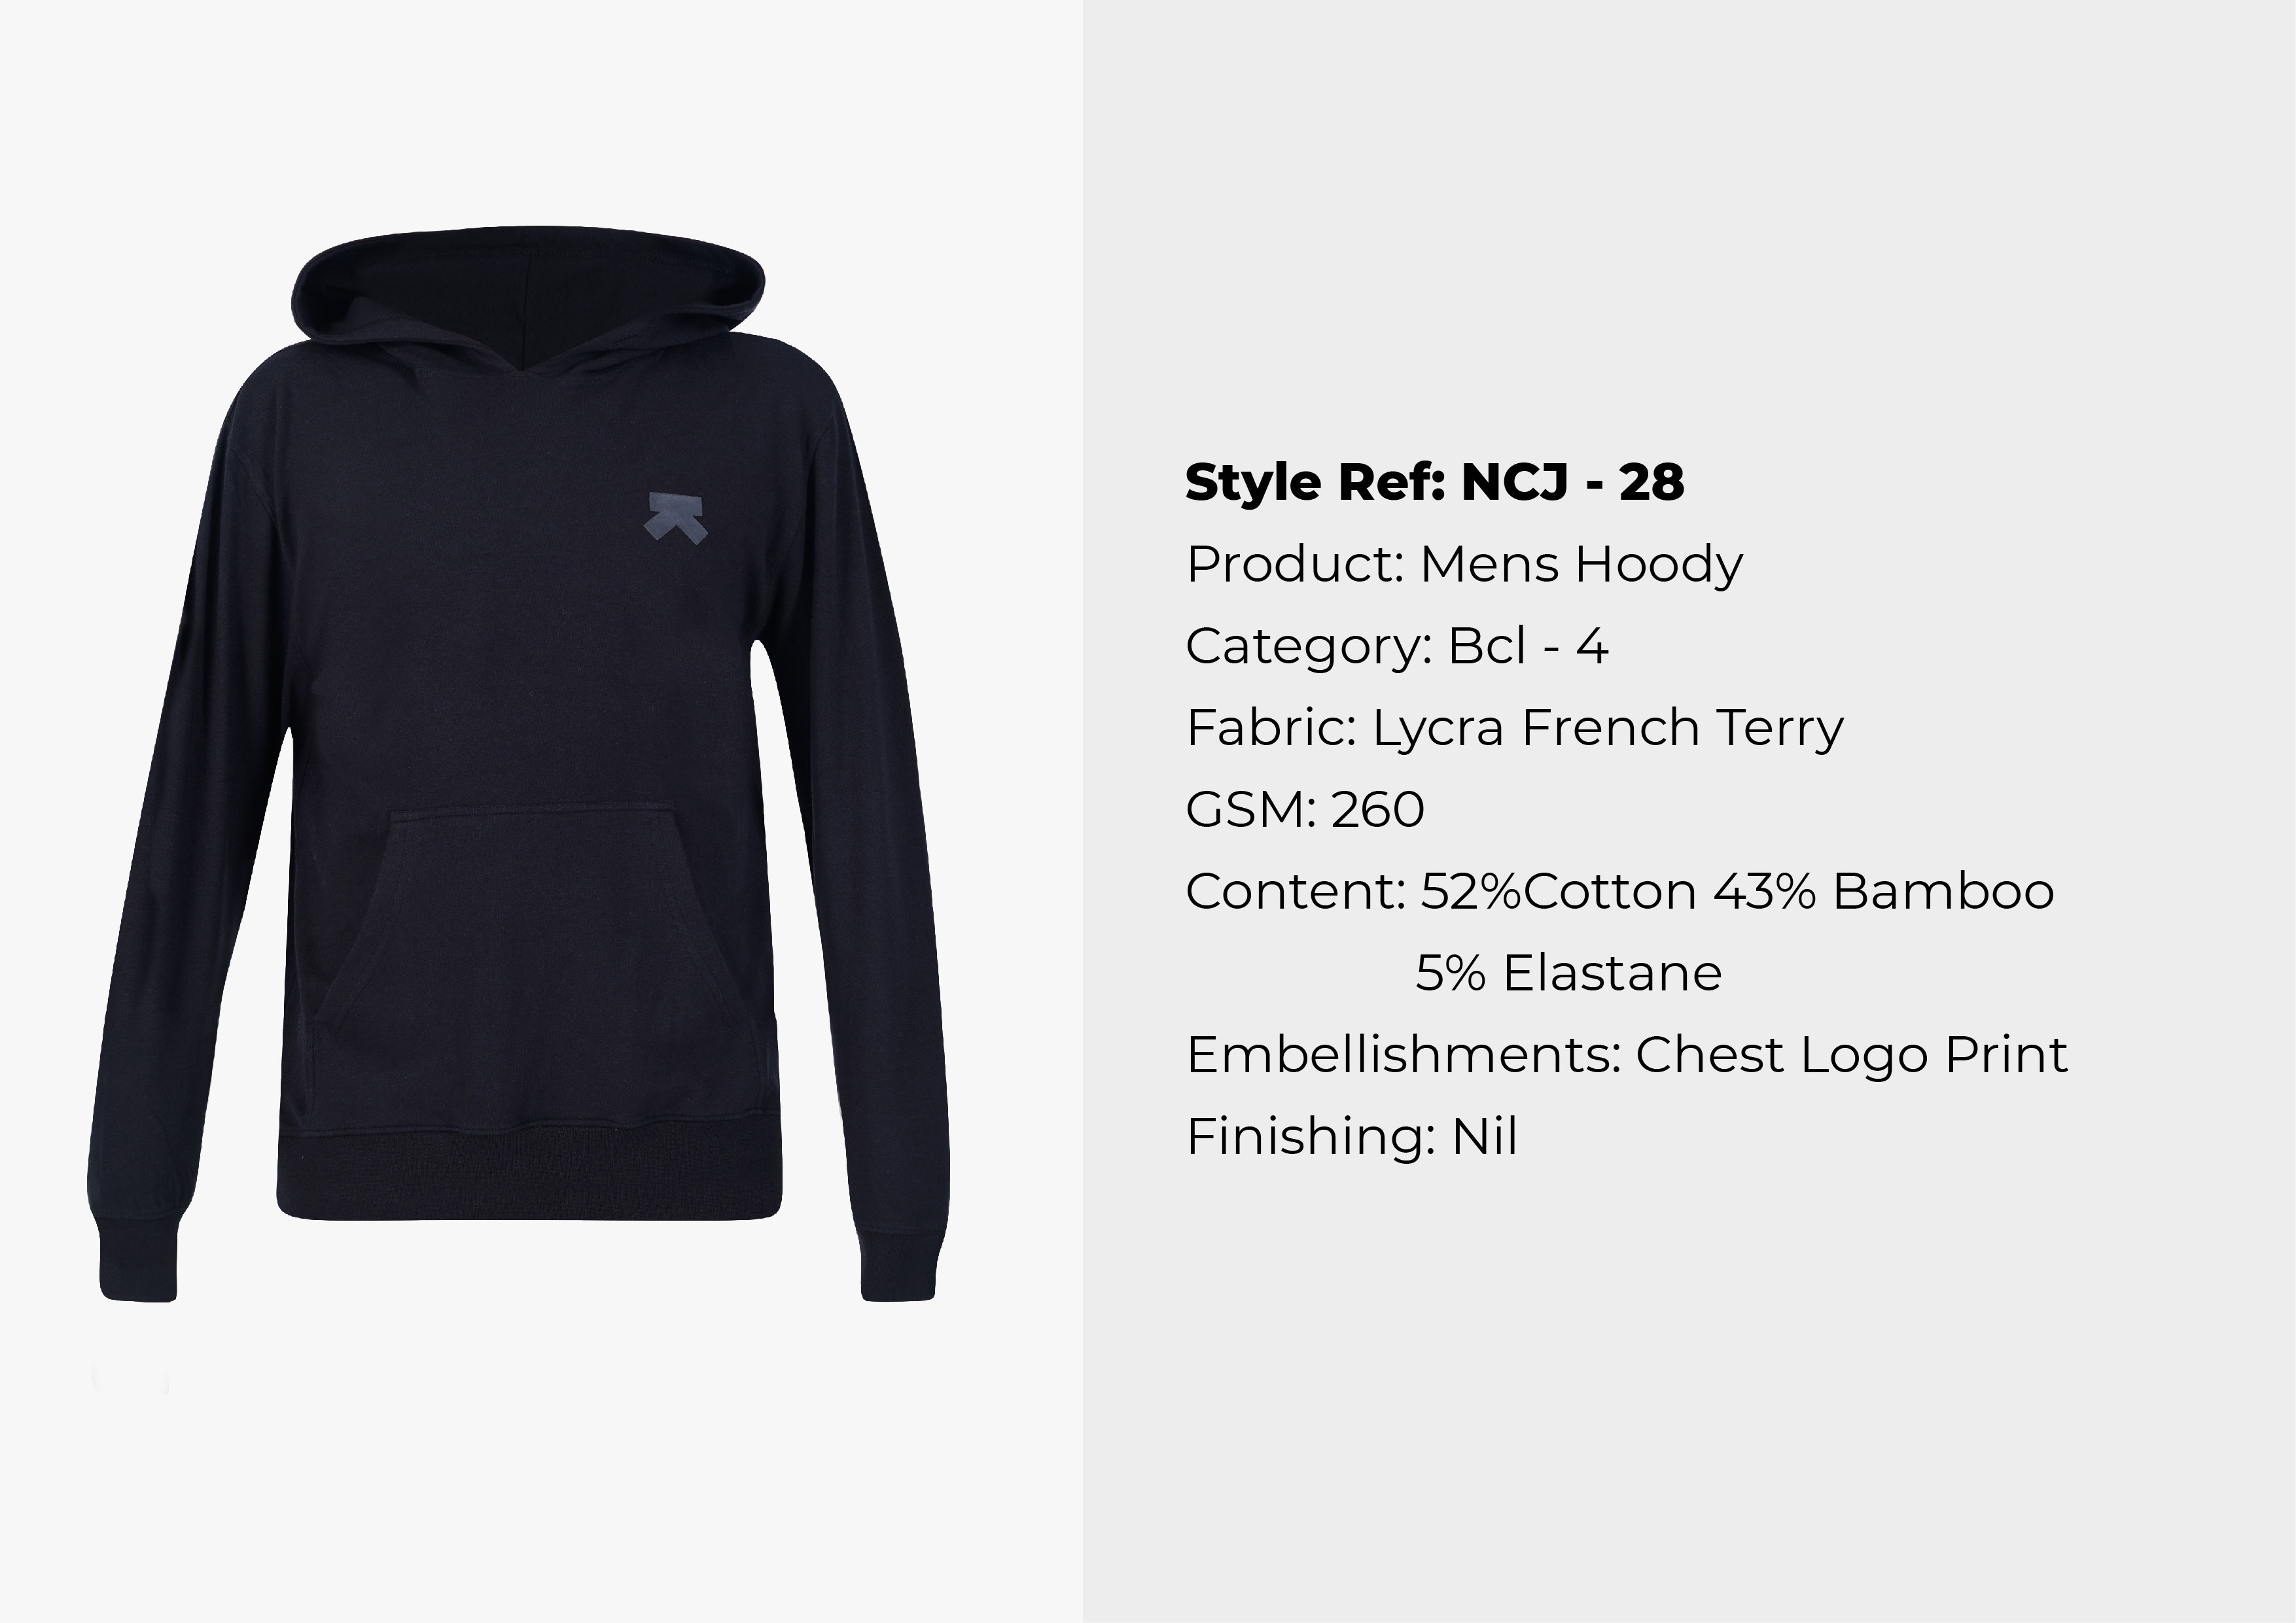
Task: Click the Category: Bcl - 4 line
Action: (1397, 646)
